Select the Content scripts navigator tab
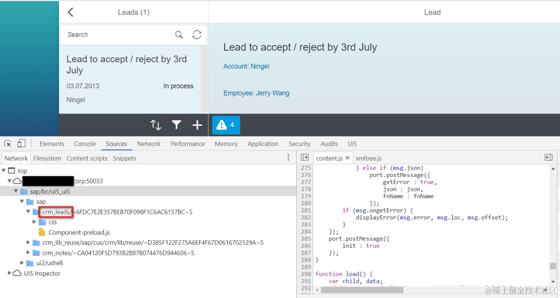 pyautogui.click(x=87, y=158)
